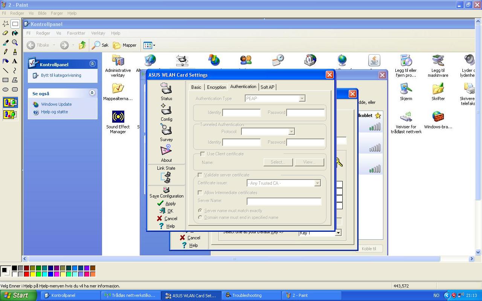Open Legg til maskinvare icon
Screen dimensions: 482x301
pos(438,66)
